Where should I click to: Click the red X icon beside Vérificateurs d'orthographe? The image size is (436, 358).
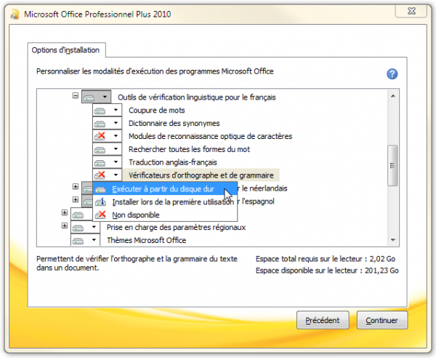point(100,175)
